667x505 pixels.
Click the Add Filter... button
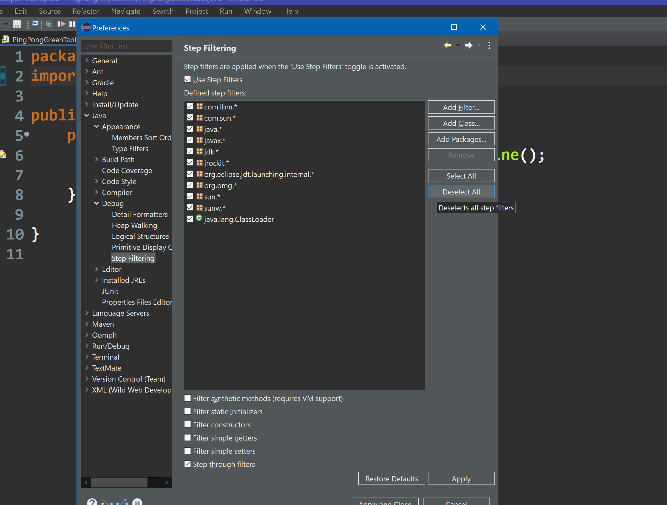coord(461,107)
